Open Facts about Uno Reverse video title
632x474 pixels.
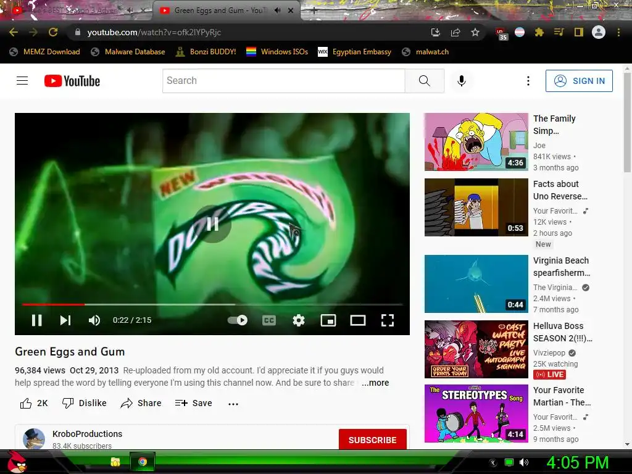(x=560, y=190)
